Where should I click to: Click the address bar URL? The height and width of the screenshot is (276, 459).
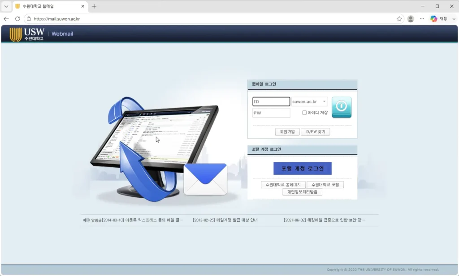coord(57,19)
